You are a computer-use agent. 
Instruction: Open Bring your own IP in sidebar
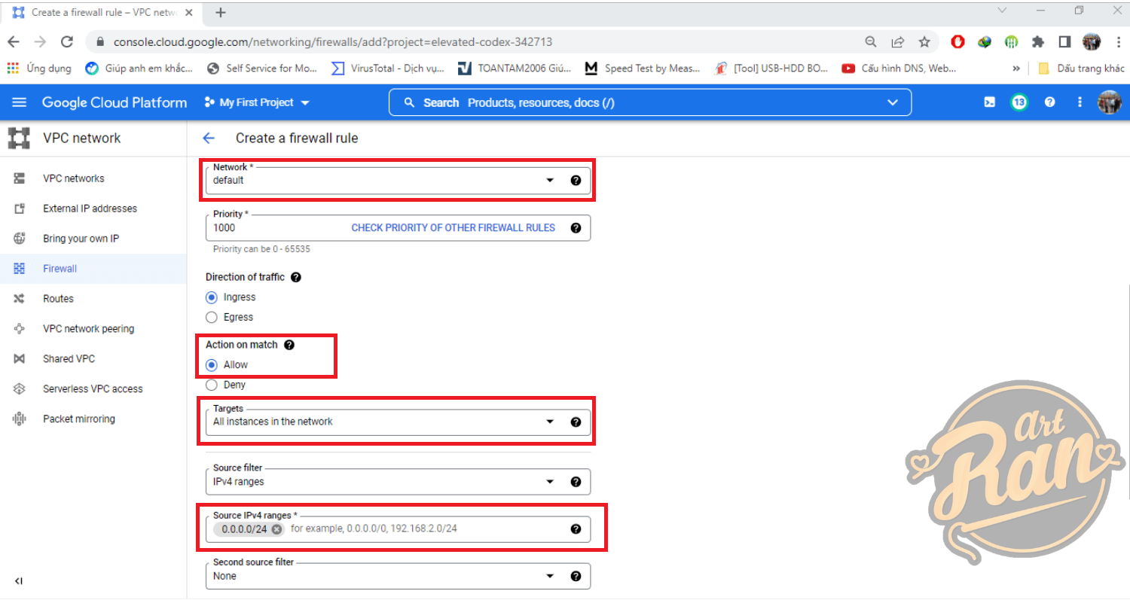pos(93,239)
